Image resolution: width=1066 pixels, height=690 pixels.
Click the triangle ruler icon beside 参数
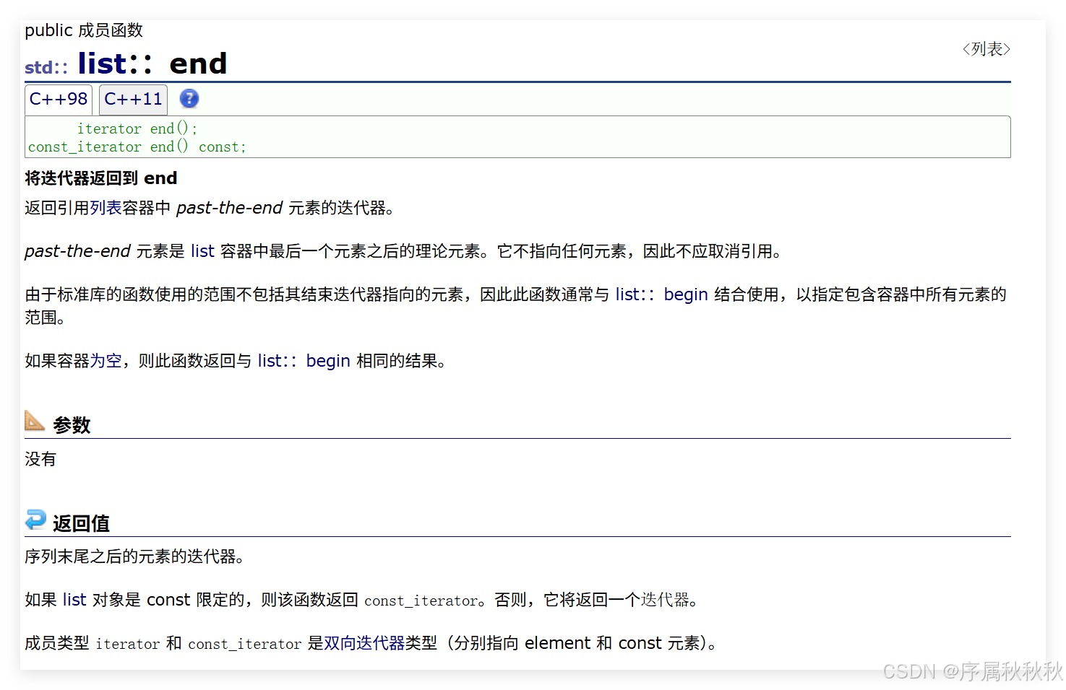click(35, 421)
